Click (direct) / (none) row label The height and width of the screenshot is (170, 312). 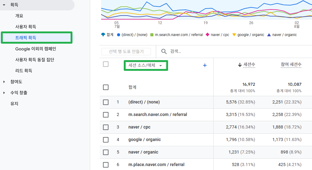(144, 102)
